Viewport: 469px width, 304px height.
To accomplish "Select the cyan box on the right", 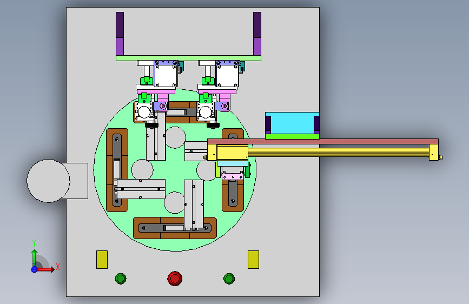I will (x=292, y=123).
